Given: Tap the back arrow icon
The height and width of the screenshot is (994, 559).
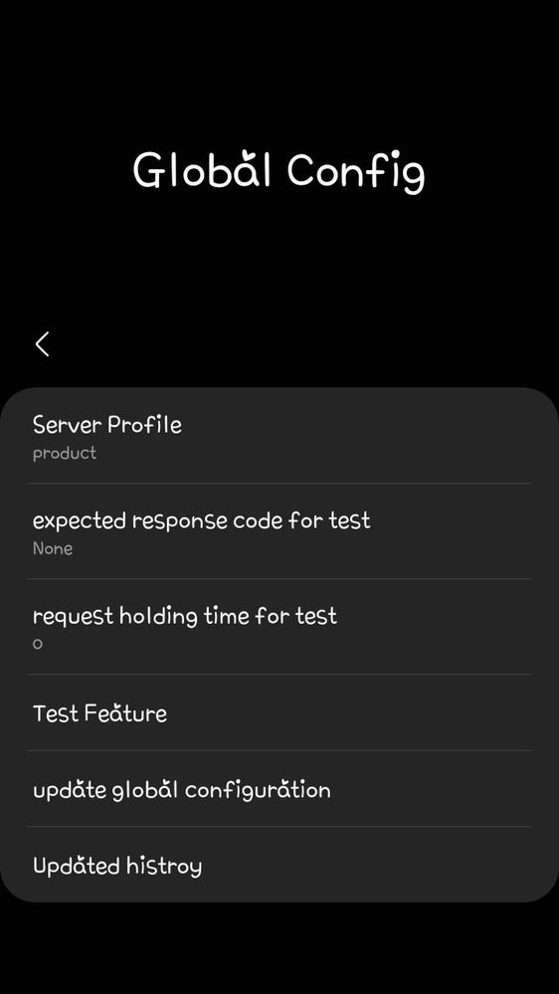Looking at the screenshot, I should 43,344.
